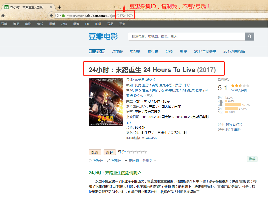Open writer 扎克·迪恩 link
Viewport: 268px width, 197px height.
(142, 85)
